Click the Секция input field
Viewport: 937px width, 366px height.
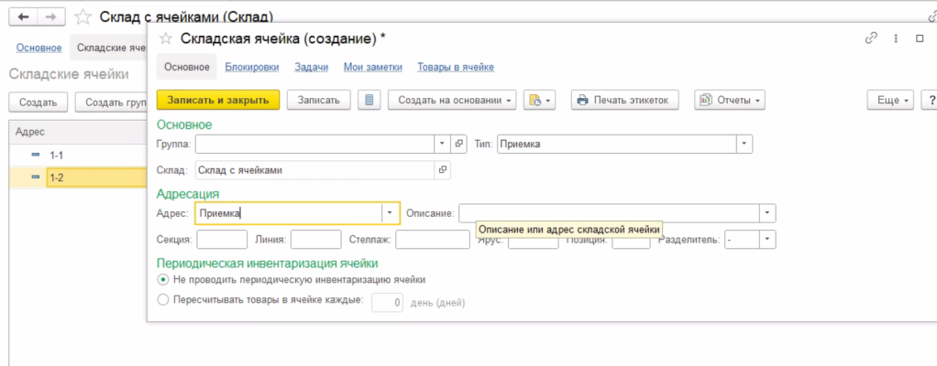click(222, 240)
